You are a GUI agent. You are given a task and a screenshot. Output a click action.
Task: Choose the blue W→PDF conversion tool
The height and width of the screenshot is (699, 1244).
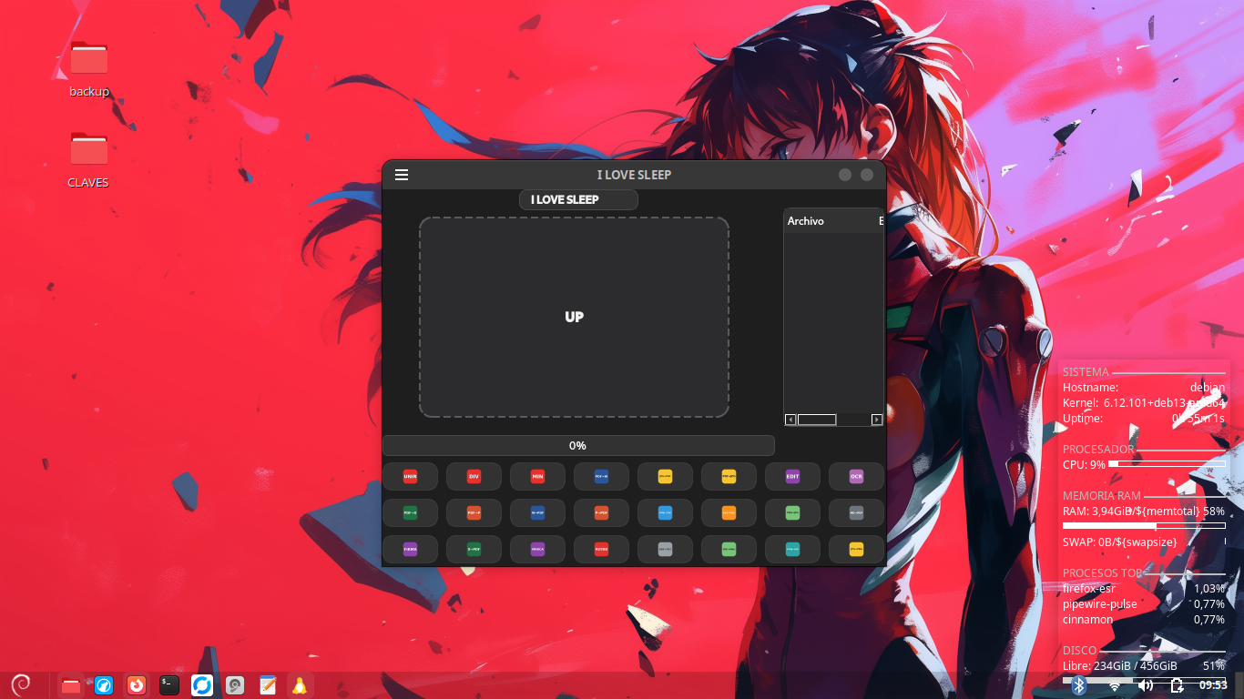tap(537, 512)
